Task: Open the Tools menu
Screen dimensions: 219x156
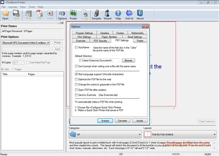Action: point(31,7)
